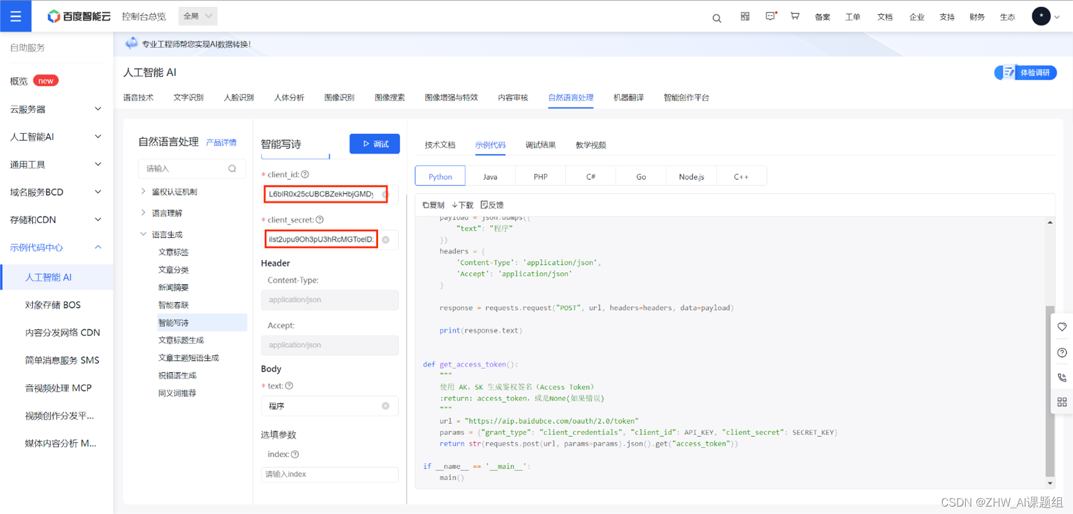Switch to the machine translation tab
This screenshot has width=1073, height=514.
click(x=629, y=97)
